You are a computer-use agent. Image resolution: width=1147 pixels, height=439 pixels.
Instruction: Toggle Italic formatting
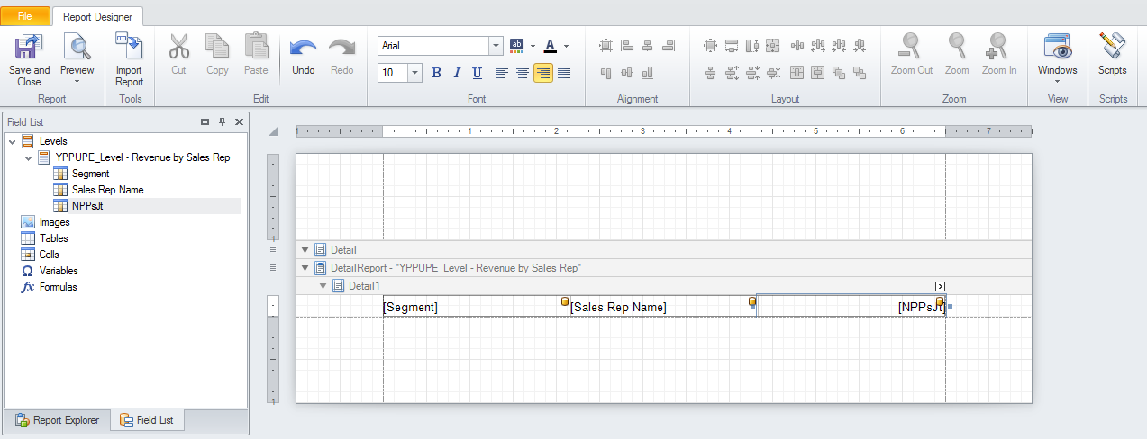pos(457,73)
